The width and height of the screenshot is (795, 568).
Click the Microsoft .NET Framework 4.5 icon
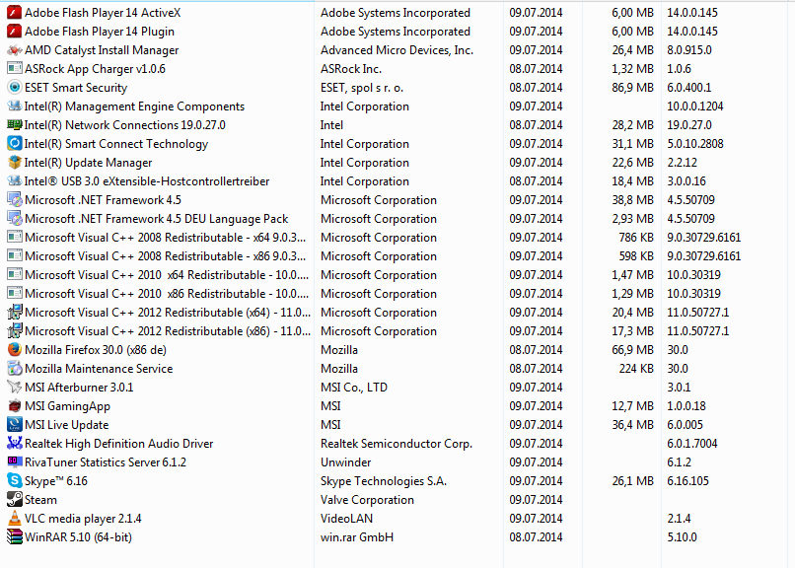click(14, 200)
